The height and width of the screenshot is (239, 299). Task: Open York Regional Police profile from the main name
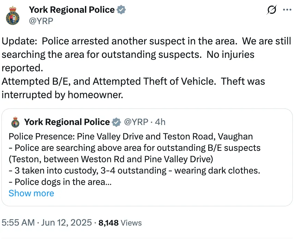[x=71, y=10]
